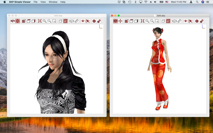
Task: Select the Pan move tool in 3d3.skp window
Action: [x=18, y=21]
